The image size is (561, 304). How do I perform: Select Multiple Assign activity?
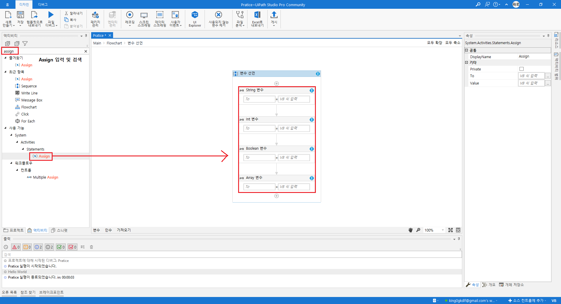pos(42,177)
